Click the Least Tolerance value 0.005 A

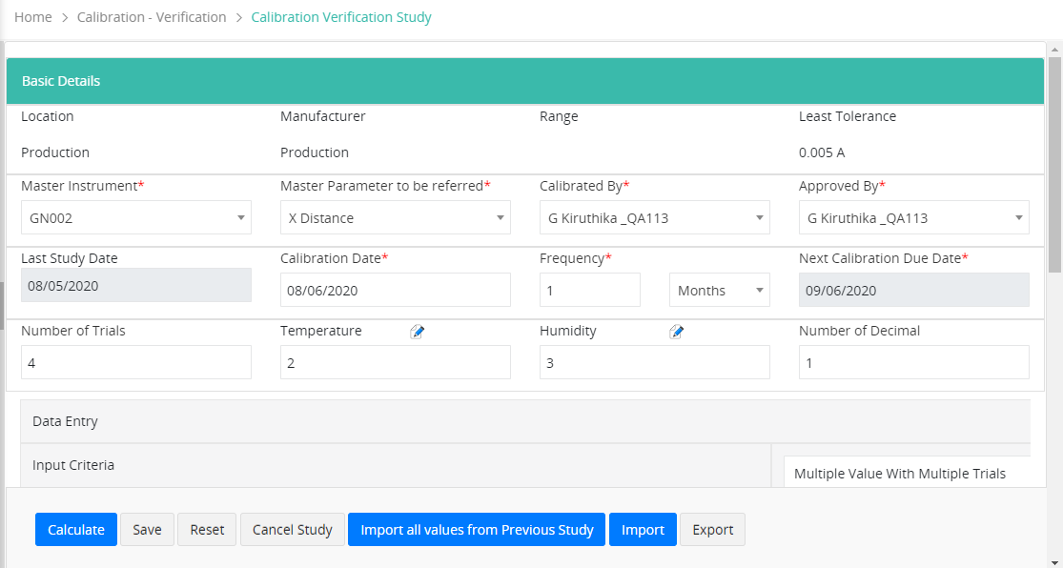tap(822, 152)
